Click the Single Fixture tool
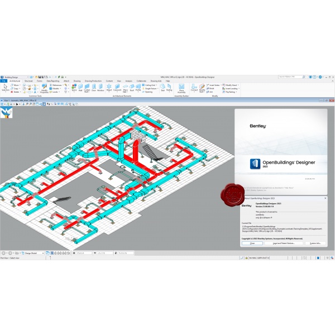Image resolution: width=335 pixels, height=335 pixels. [149, 88]
